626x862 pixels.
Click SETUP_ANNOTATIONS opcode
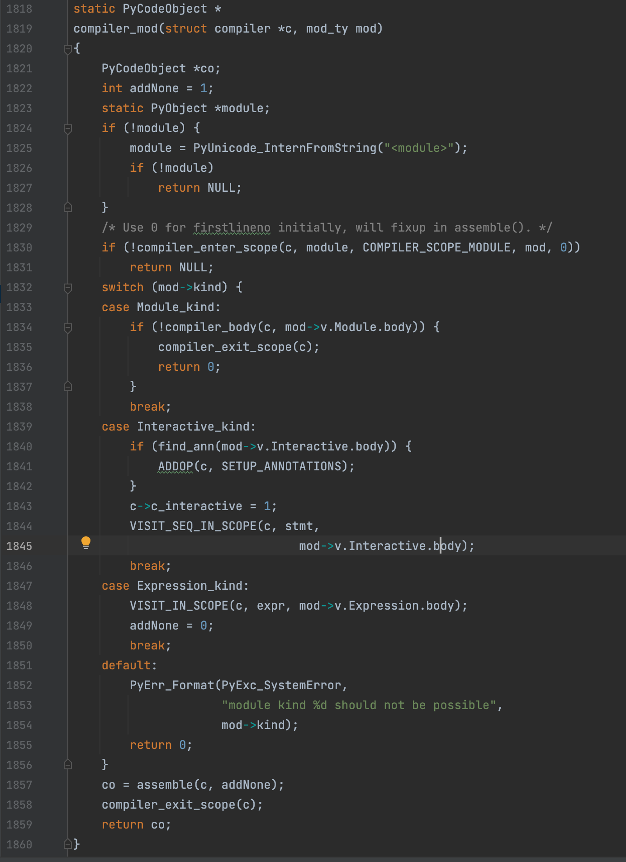pyautogui.click(x=281, y=467)
